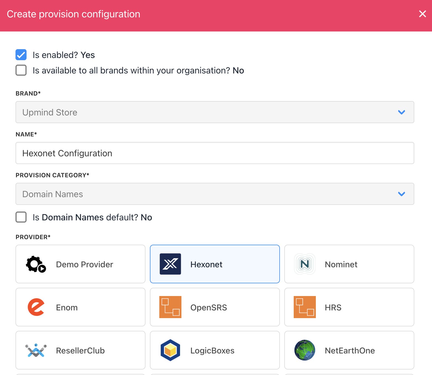The image size is (432, 375).
Task: Click the PROVISION CATEGORY field label
Action: (52, 175)
